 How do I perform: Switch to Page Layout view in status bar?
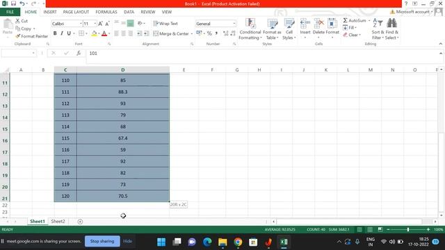click(x=370, y=229)
